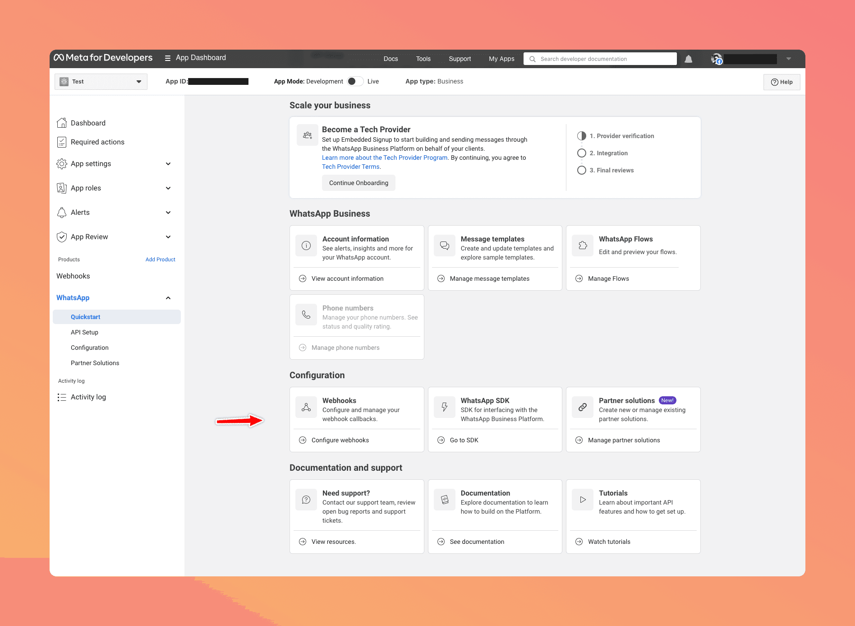
Task: Open Required actions in the sidebar
Action: click(x=97, y=142)
